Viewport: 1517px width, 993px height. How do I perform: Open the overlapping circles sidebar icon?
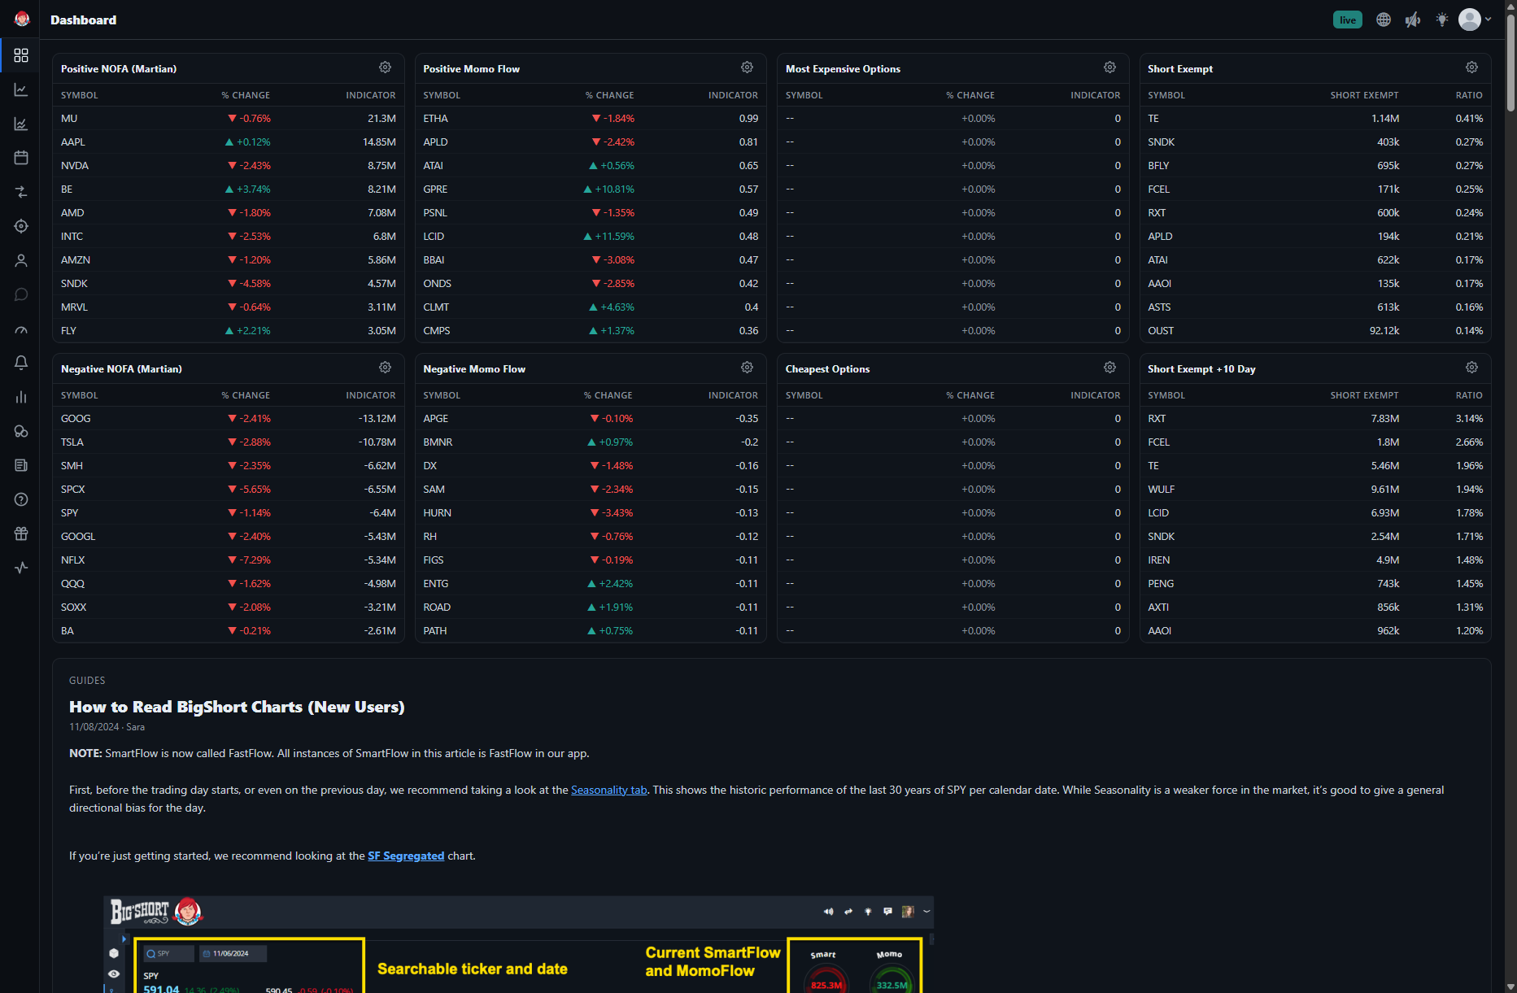(x=21, y=431)
